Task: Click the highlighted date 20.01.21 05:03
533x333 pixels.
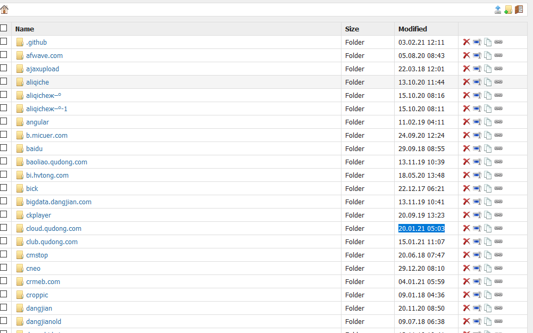Action: tap(421, 228)
